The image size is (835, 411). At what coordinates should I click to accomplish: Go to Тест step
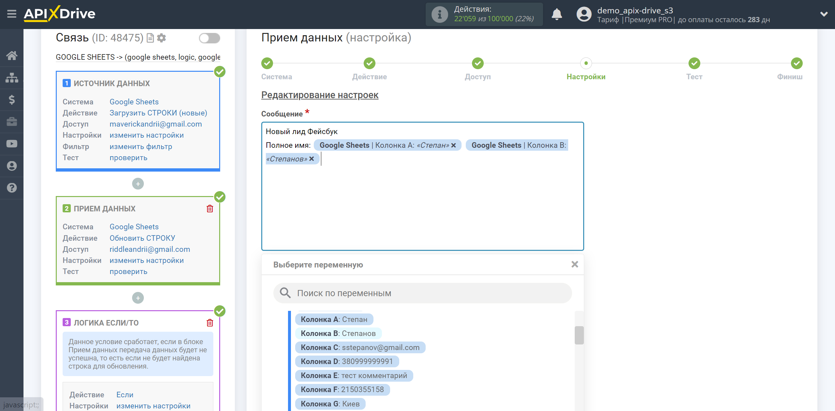coord(694,63)
